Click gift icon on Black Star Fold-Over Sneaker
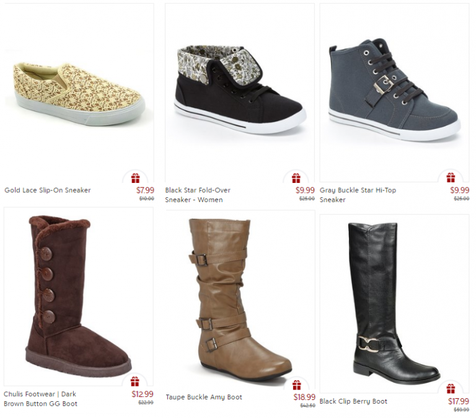 click(296, 178)
